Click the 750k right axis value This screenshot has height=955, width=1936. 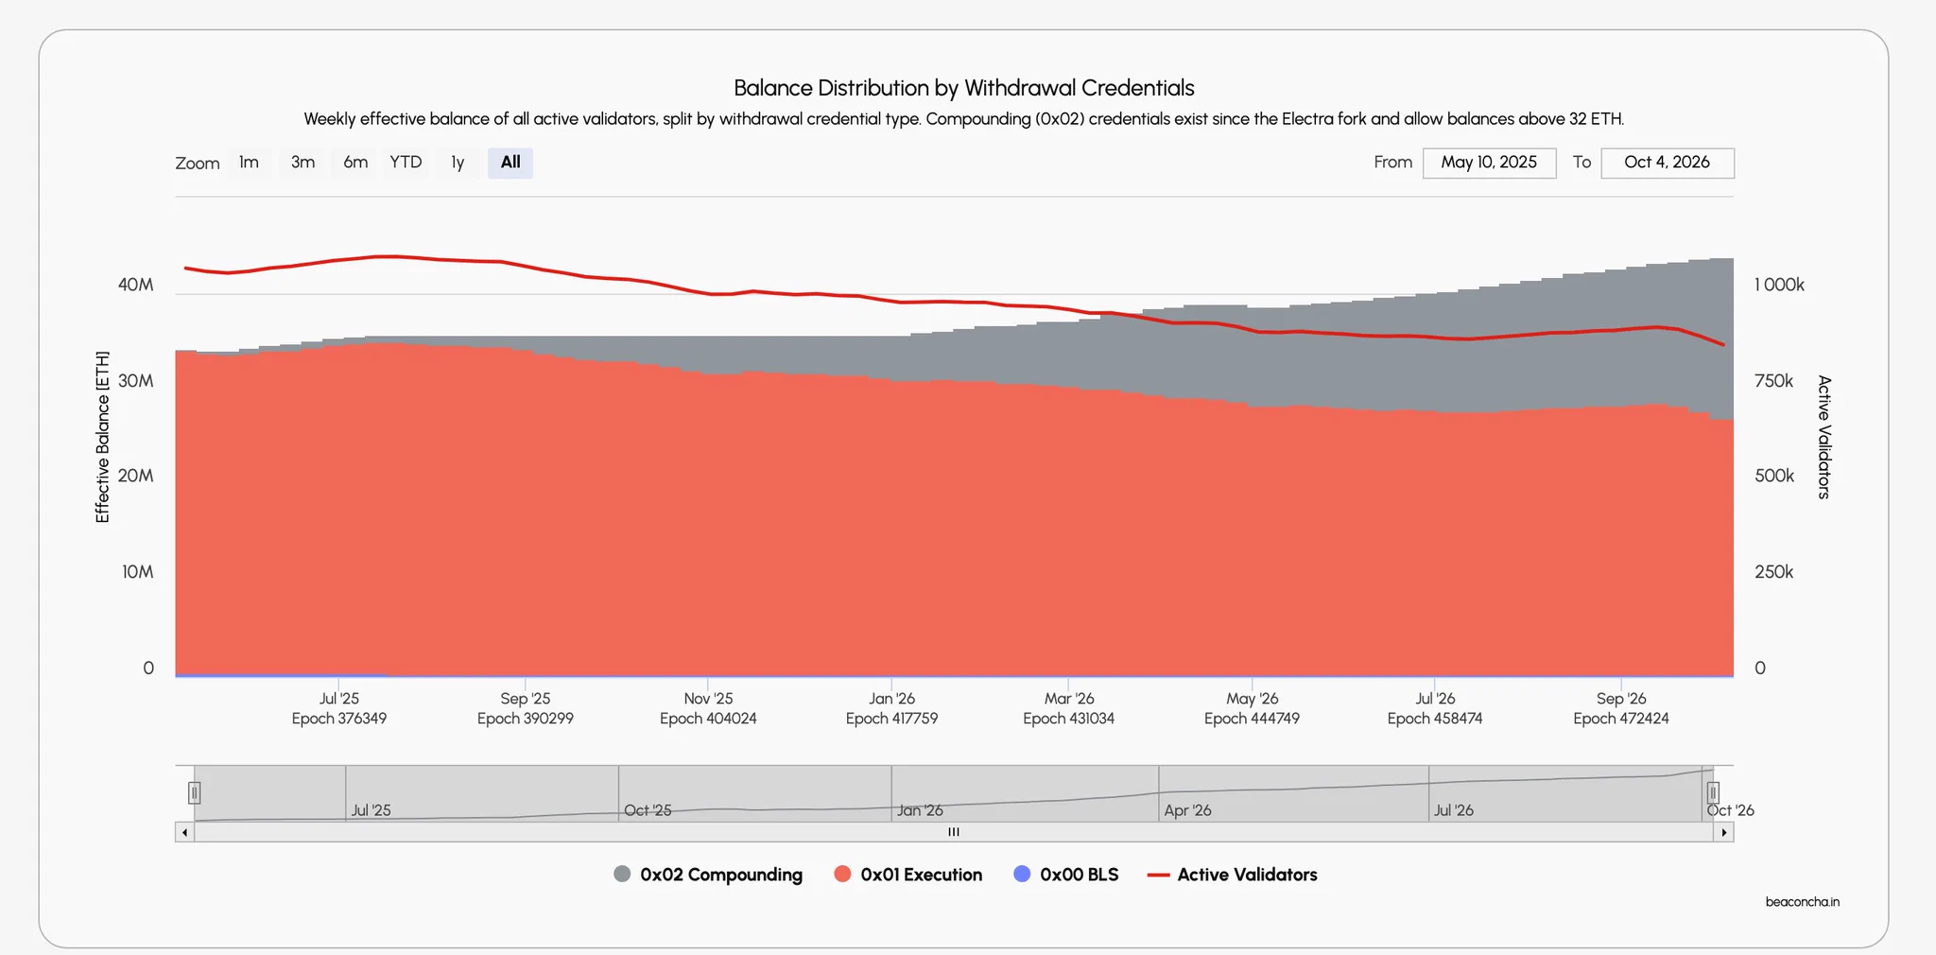pos(1773,381)
